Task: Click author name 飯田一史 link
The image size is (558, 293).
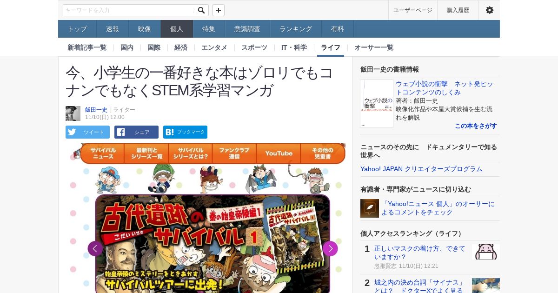Action: (x=96, y=110)
